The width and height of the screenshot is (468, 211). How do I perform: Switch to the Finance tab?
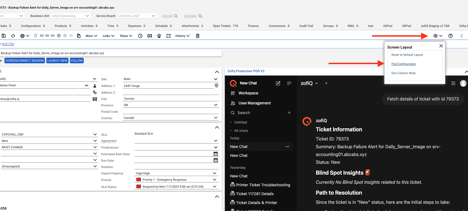(253, 26)
